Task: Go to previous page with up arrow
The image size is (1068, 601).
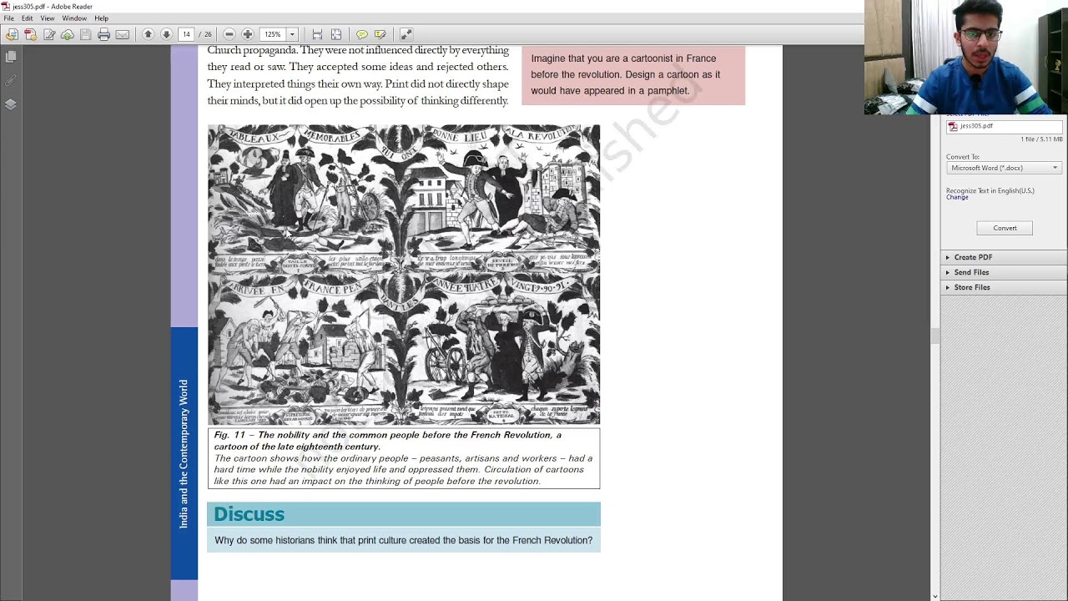Action: [x=148, y=34]
